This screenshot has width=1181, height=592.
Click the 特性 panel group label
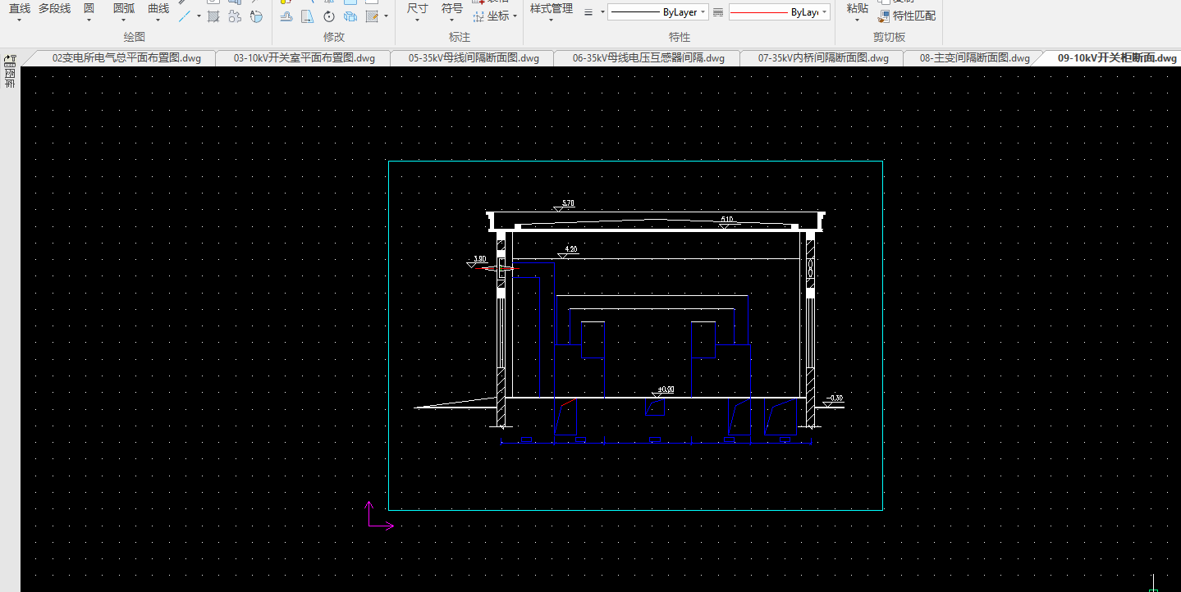(x=680, y=37)
